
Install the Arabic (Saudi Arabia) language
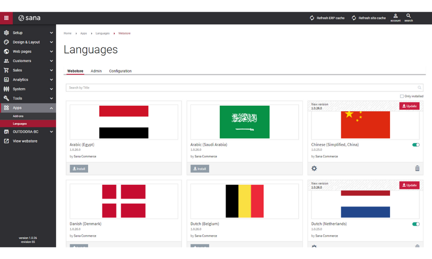pos(200,169)
